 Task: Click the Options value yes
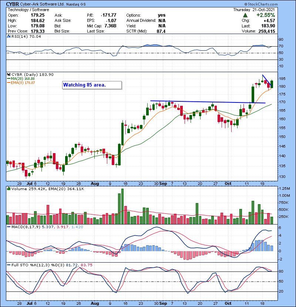point(162,15)
